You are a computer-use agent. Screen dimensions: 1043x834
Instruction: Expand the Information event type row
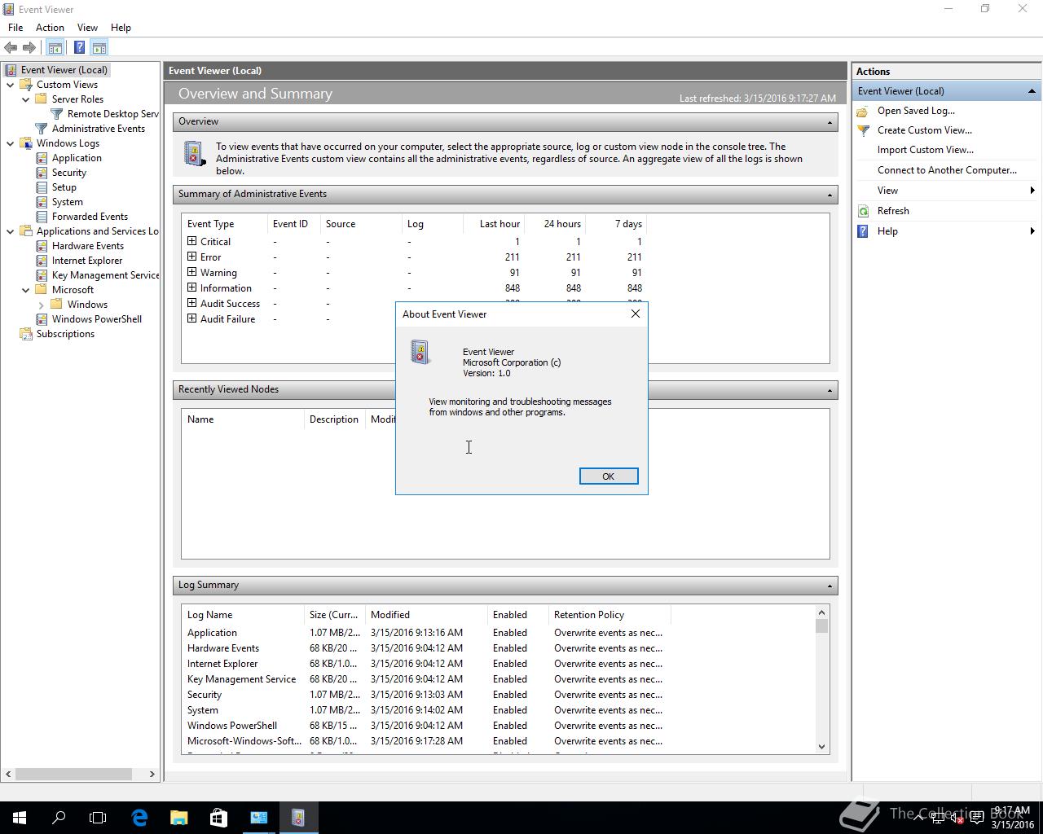click(x=191, y=288)
